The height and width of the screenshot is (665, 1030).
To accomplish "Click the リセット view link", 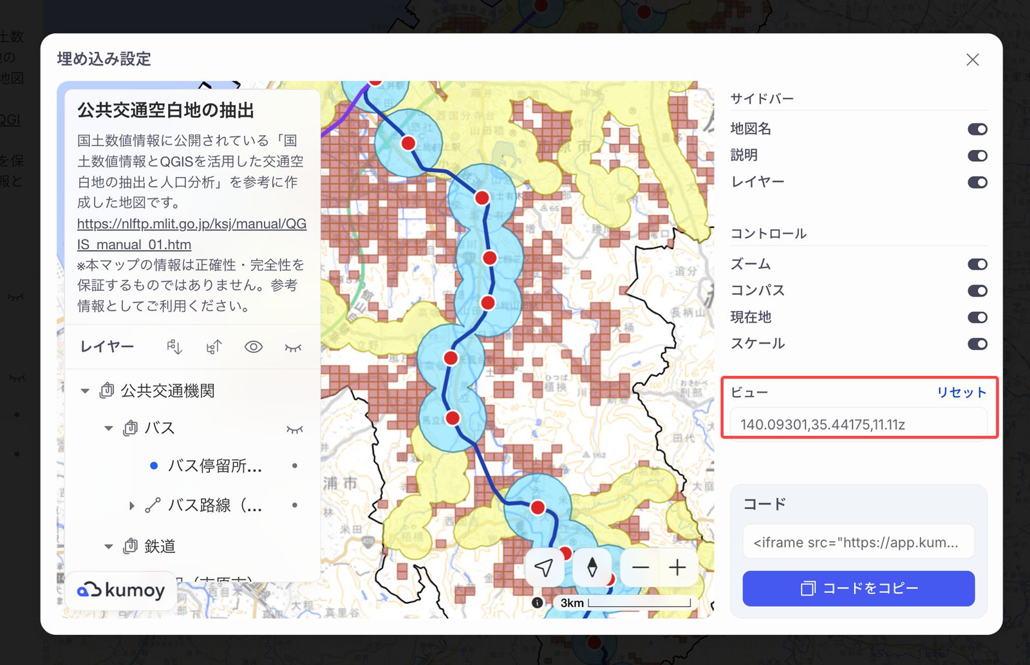I will 961,393.
